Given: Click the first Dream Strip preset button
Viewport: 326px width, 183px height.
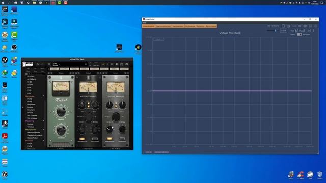Looking at the screenshot, I should (x=55, y=69).
